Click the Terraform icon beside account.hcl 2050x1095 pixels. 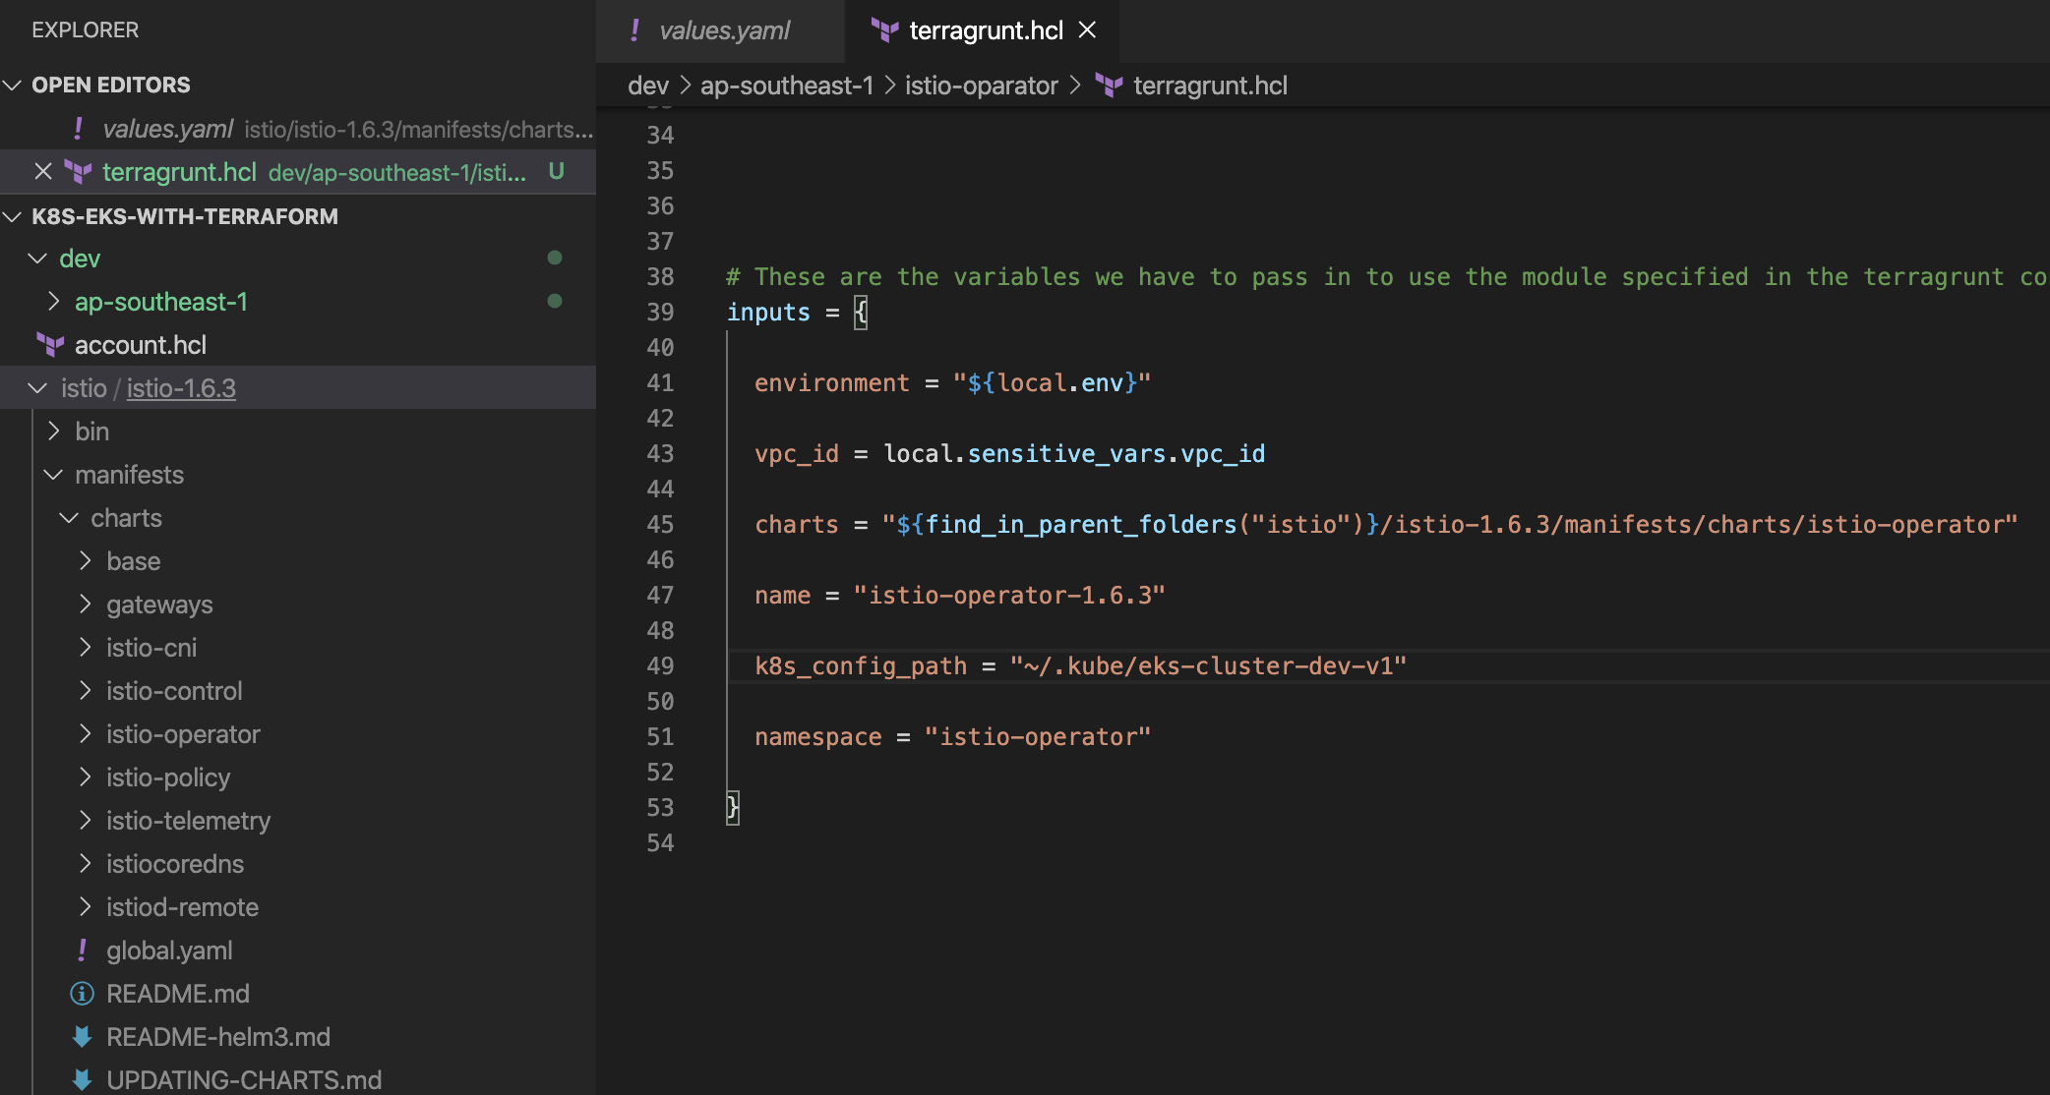pos(50,345)
